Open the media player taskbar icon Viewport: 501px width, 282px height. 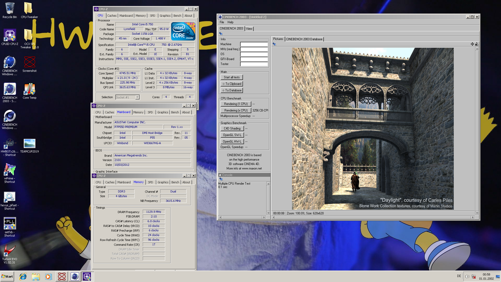click(x=49, y=277)
